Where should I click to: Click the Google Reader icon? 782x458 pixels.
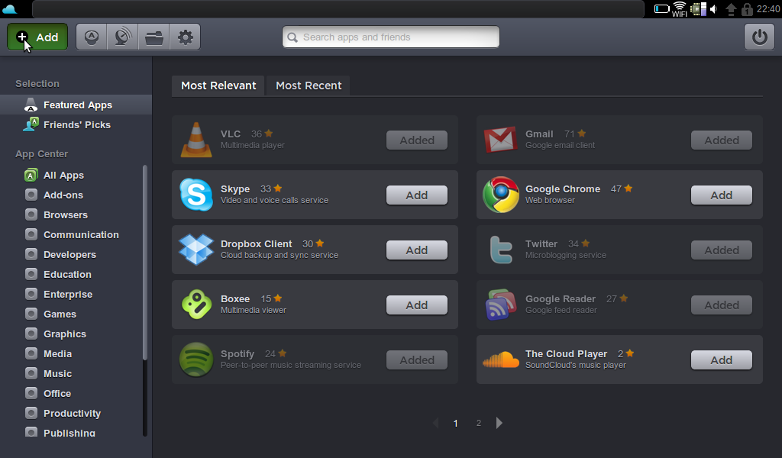(501, 304)
